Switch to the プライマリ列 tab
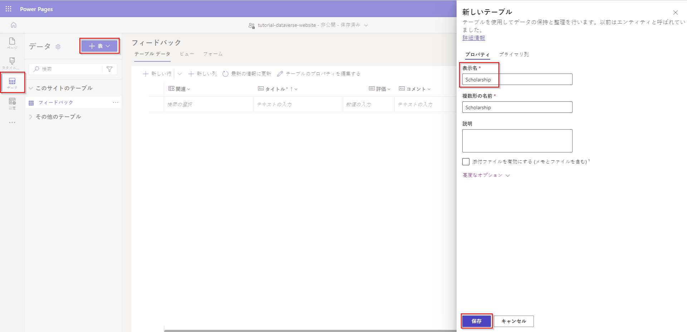This screenshot has width=687, height=332. click(x=514, y=54)
